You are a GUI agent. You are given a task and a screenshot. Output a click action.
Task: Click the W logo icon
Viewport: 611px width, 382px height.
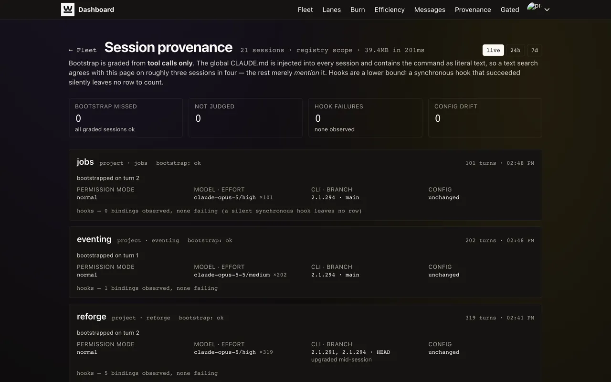point(68,10)
